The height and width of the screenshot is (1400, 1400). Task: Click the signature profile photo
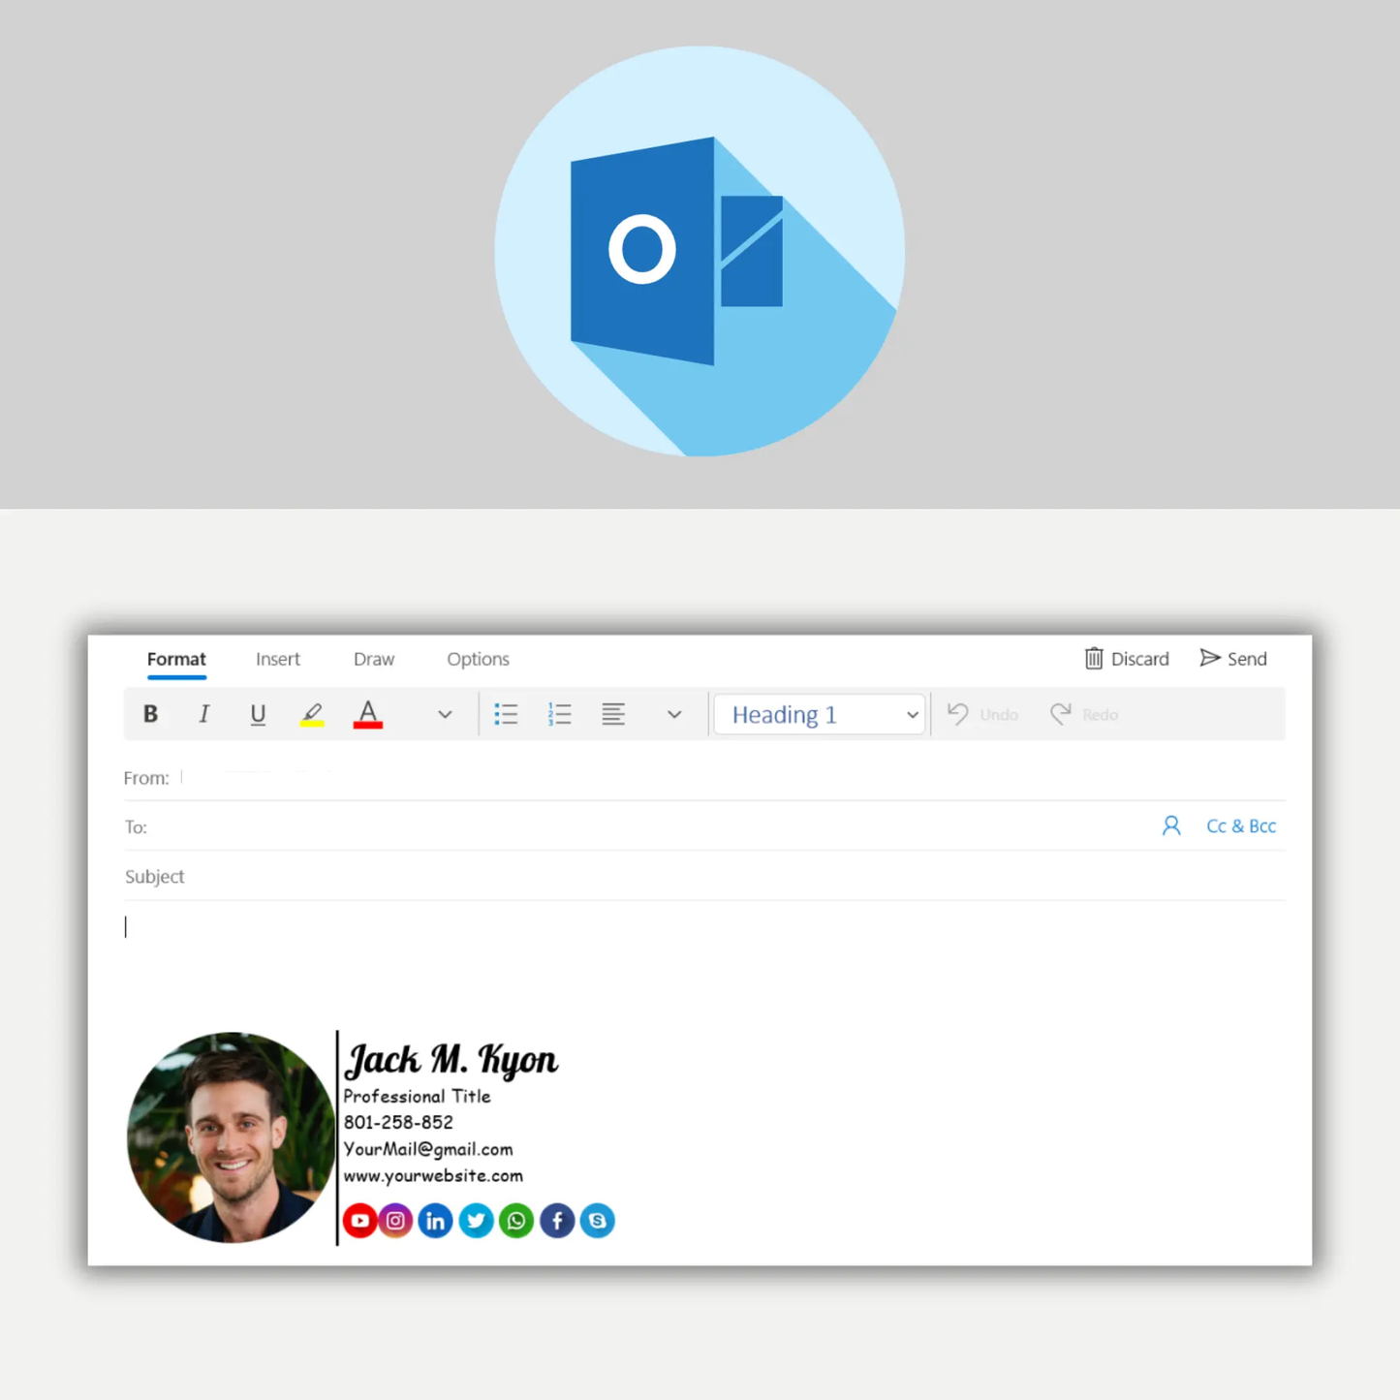point(231,1137)
